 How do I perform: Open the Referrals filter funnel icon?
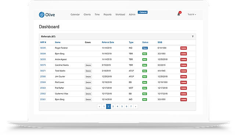[193, 37]
